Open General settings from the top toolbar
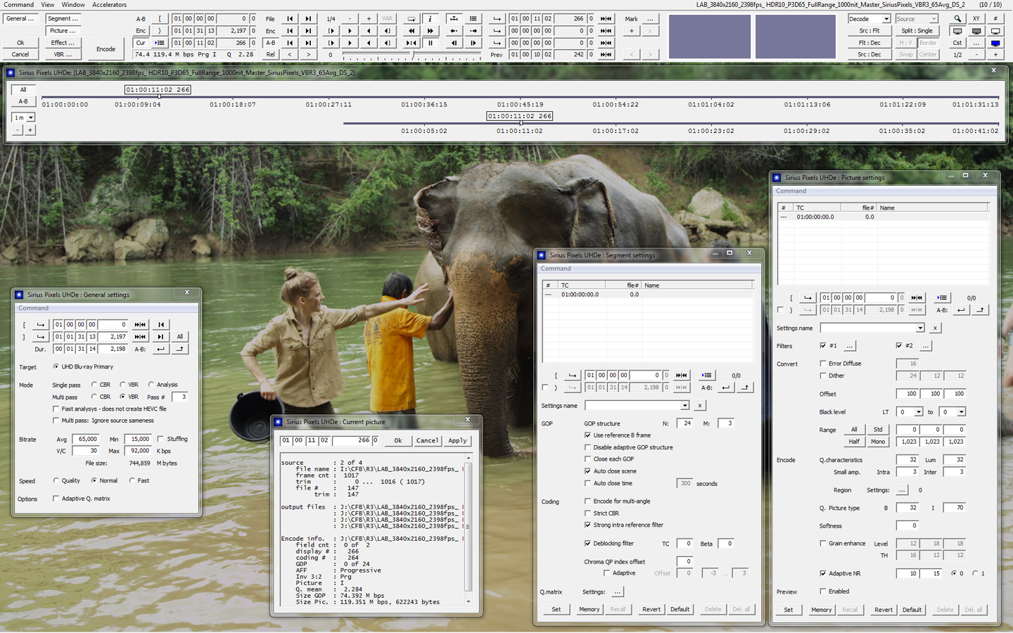 coord(20,19)
